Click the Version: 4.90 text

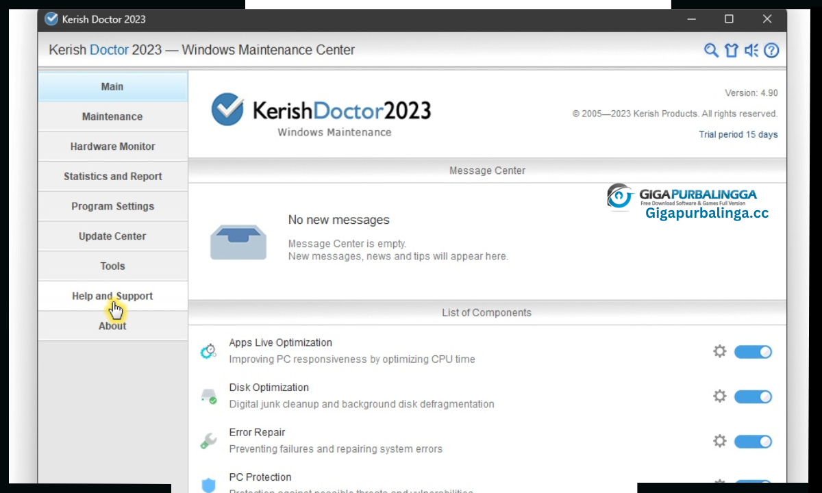click(751, 93)
